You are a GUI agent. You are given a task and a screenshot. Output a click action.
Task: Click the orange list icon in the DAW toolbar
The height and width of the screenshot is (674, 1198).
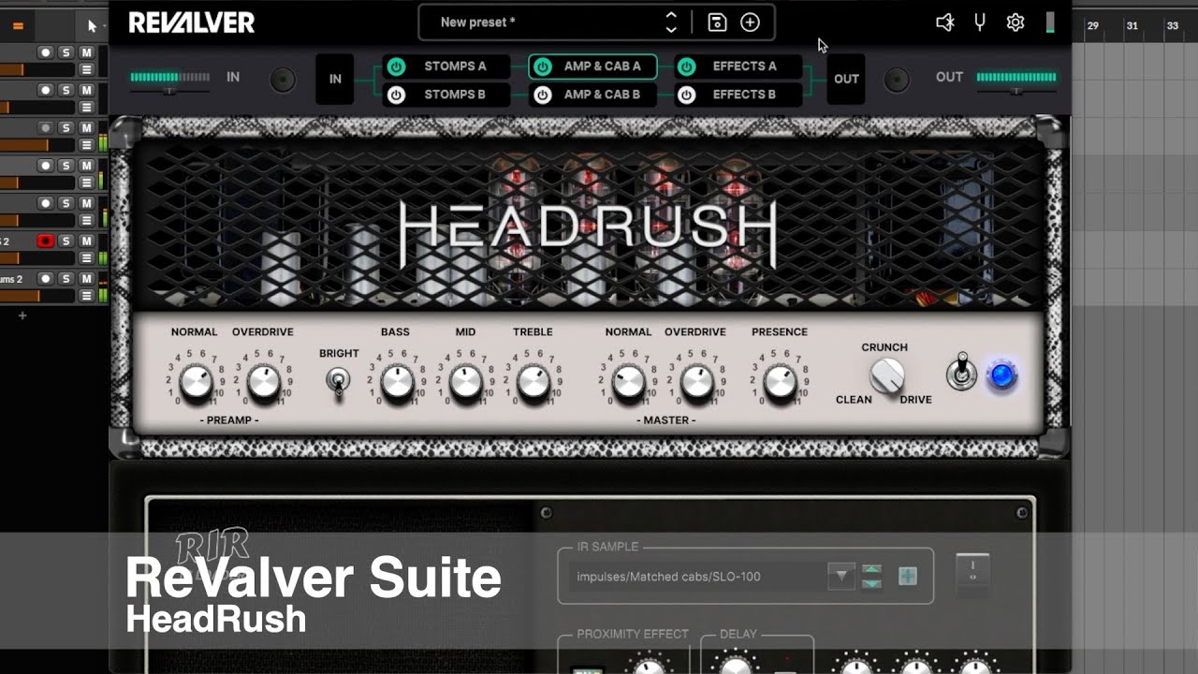point(18,25)
